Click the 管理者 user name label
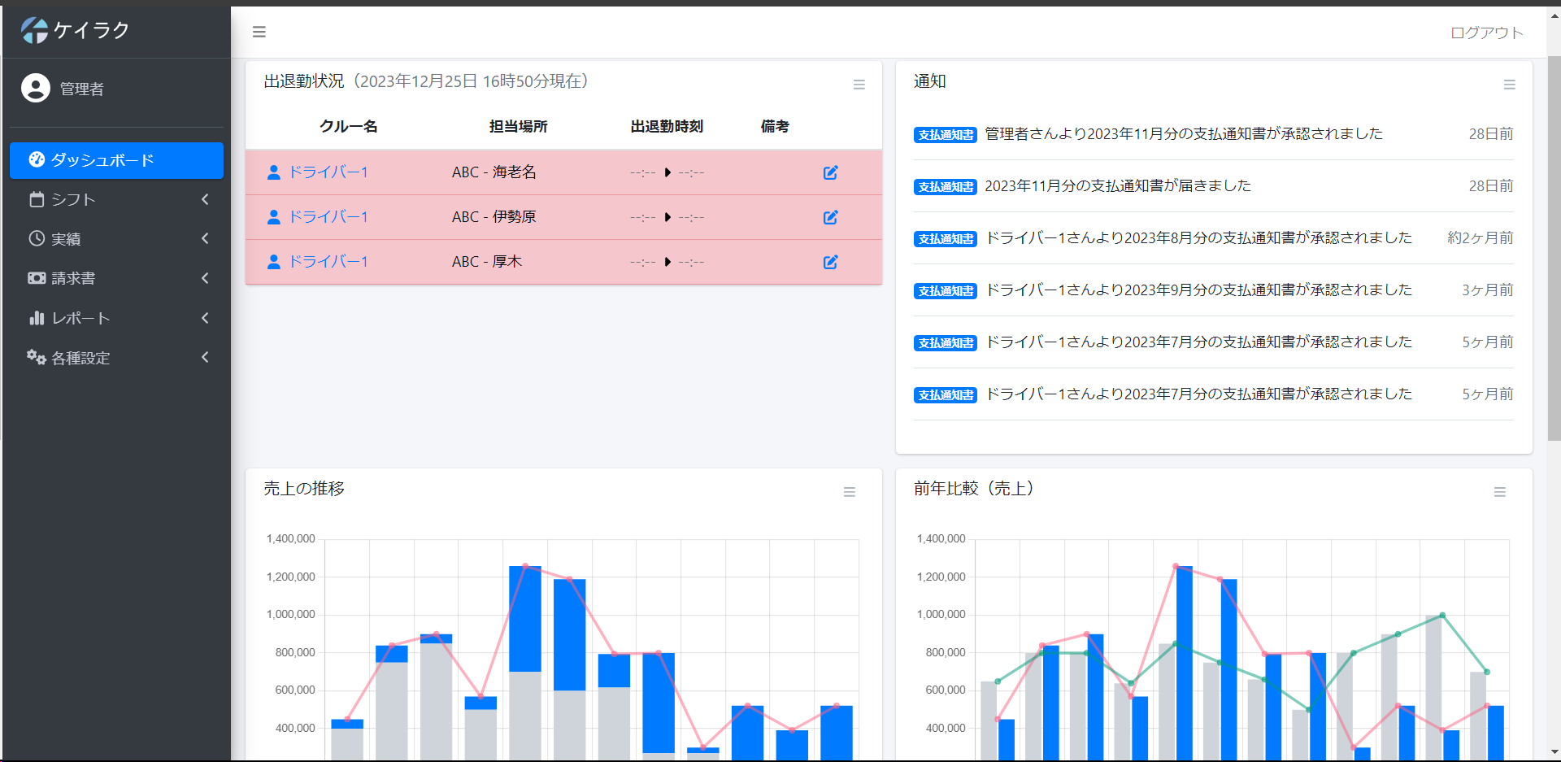This screenshot has height=762, width=1561. 82,89
